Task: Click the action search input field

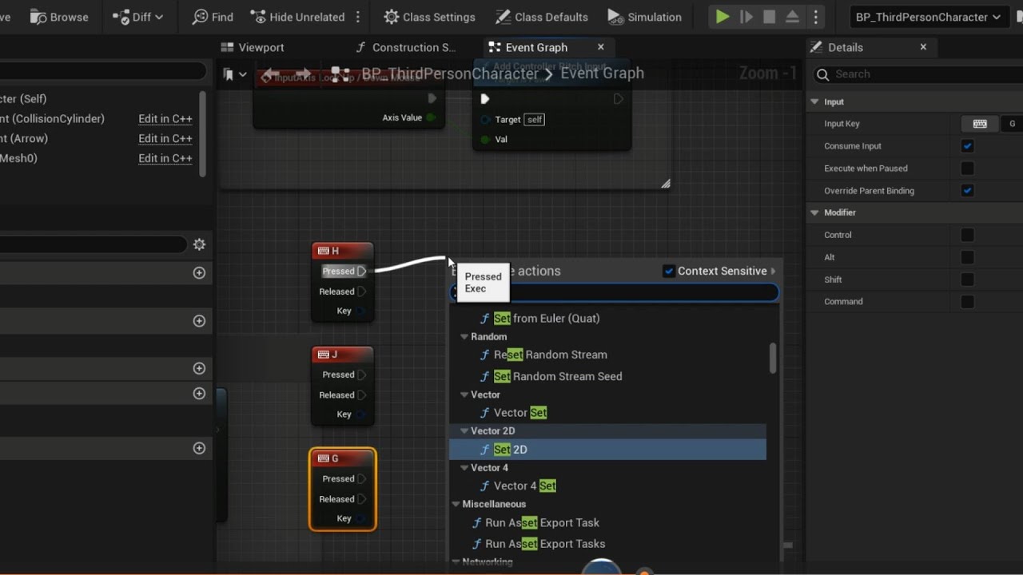Action: tap(615, 293)
